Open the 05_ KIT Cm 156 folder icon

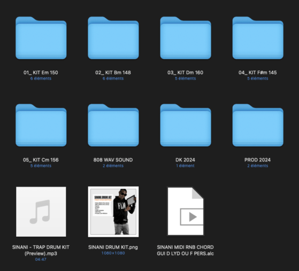41,125
